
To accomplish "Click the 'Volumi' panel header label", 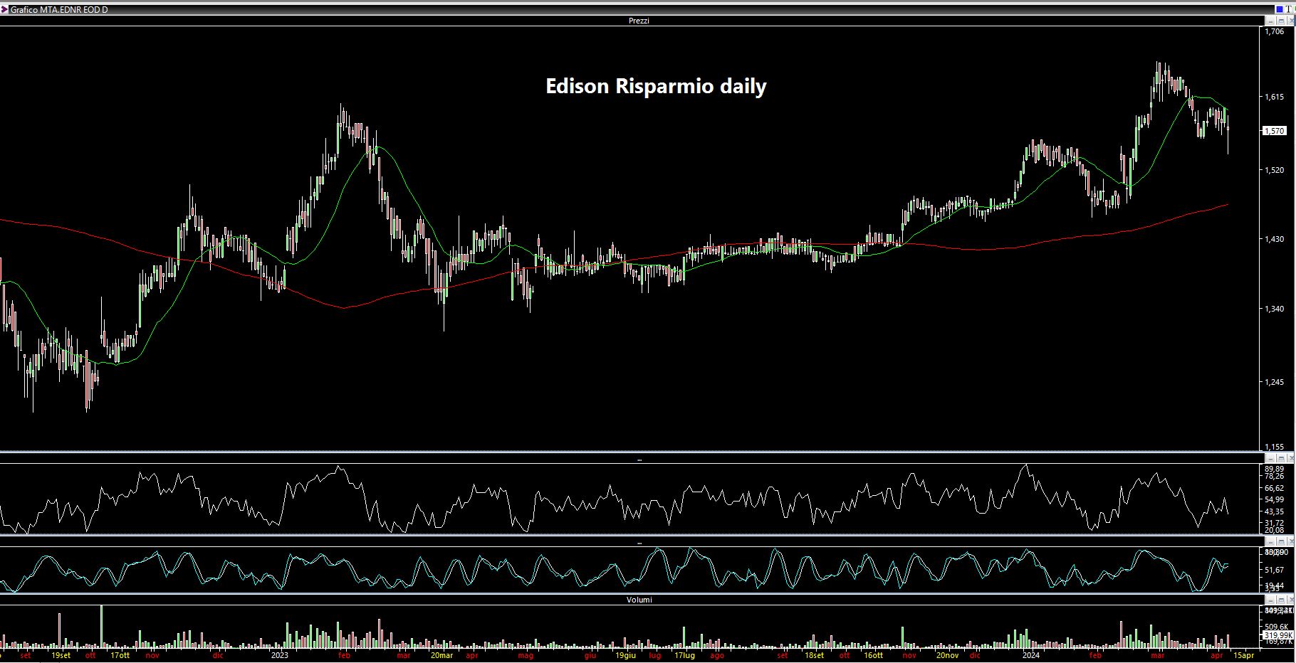I will coord(639,600).
